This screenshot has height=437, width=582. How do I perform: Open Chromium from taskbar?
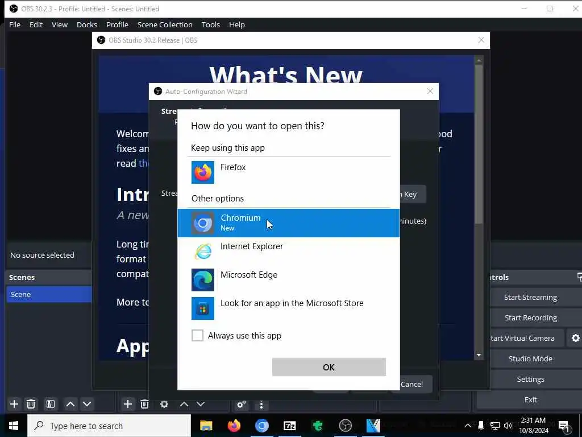pyautogui.click(x=261, y=426)
